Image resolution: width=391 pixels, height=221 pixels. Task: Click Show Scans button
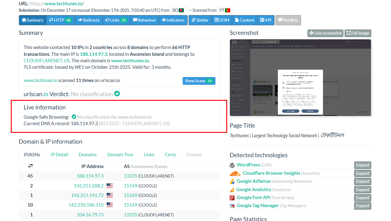pyautogui.click(x=199, y=81)
